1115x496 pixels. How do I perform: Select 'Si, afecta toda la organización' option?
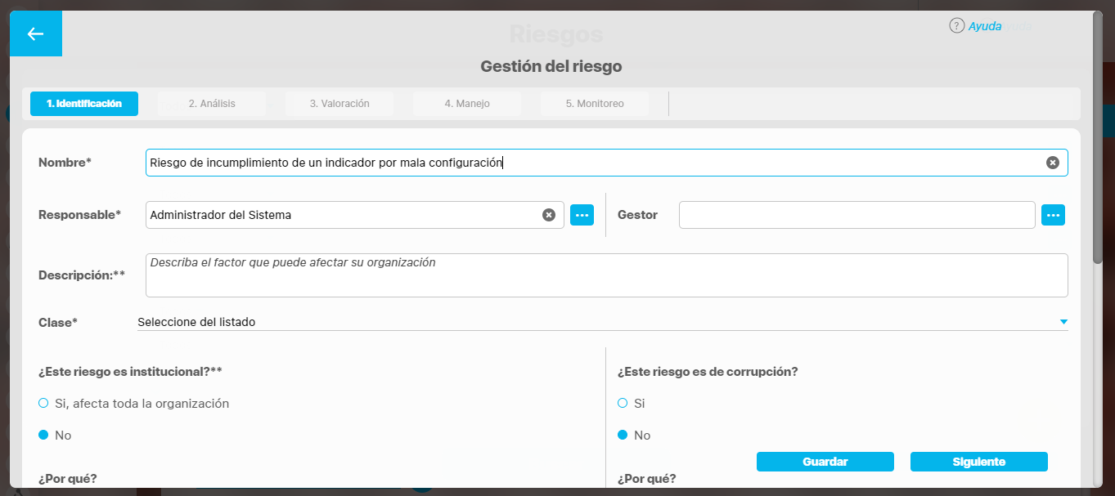tap(43, 403)
